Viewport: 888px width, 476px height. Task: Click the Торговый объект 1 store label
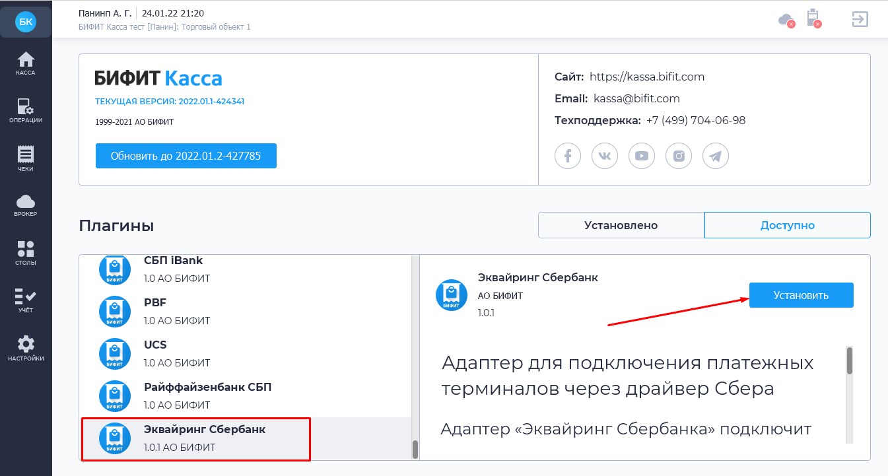[x=215, y=27]
